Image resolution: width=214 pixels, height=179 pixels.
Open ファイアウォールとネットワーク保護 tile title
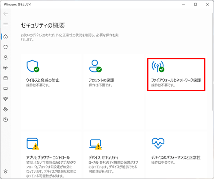[176, 80]
